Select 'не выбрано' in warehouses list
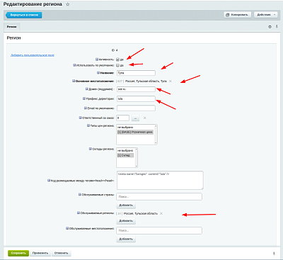This screenshot has height=260, width=283. coord(126,150)
